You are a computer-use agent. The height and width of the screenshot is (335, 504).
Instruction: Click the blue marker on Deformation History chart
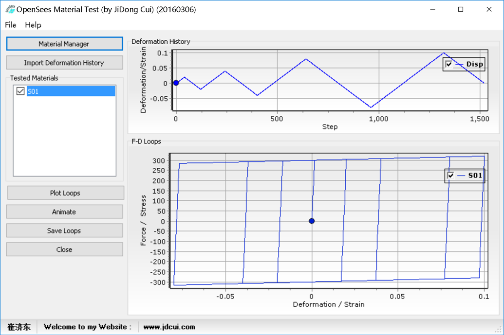(x=176, y=83)
